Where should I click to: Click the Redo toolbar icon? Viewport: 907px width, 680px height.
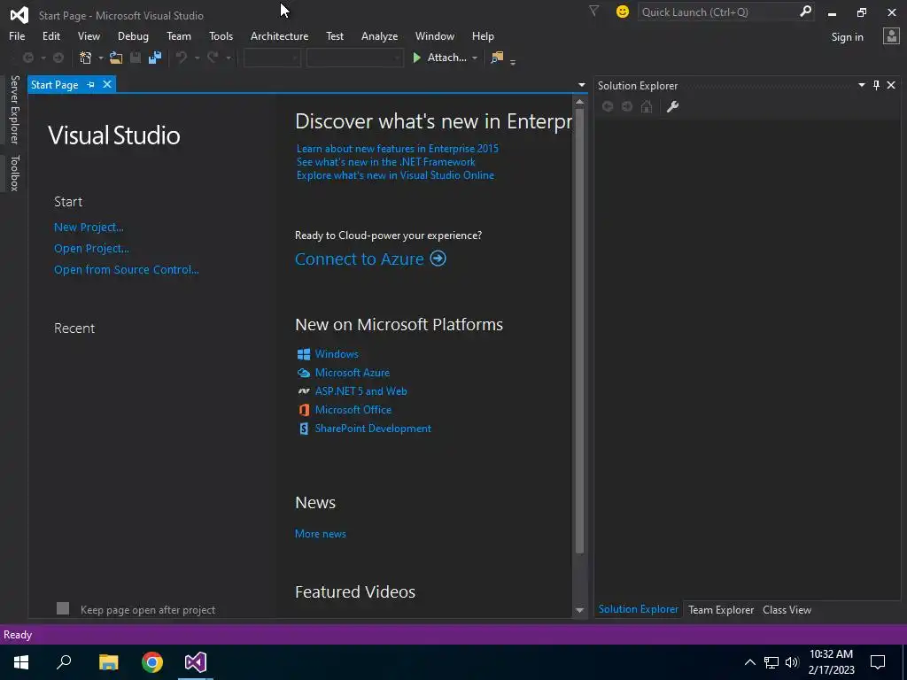point(213,58)
